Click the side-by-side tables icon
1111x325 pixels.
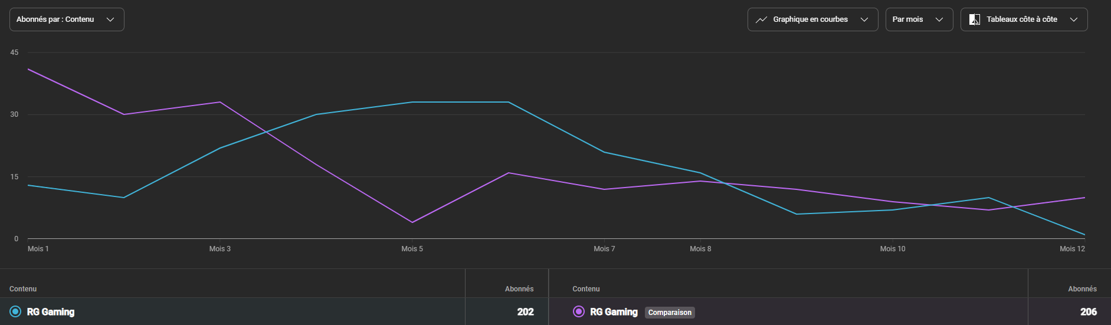click(x=975, y=19)
